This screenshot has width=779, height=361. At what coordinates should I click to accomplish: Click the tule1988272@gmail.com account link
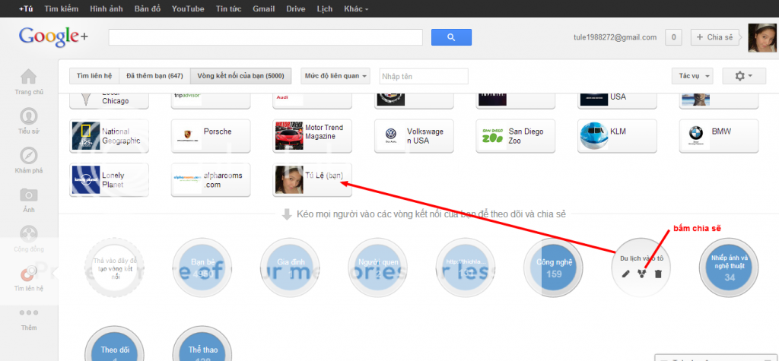(x=615, y=37)
